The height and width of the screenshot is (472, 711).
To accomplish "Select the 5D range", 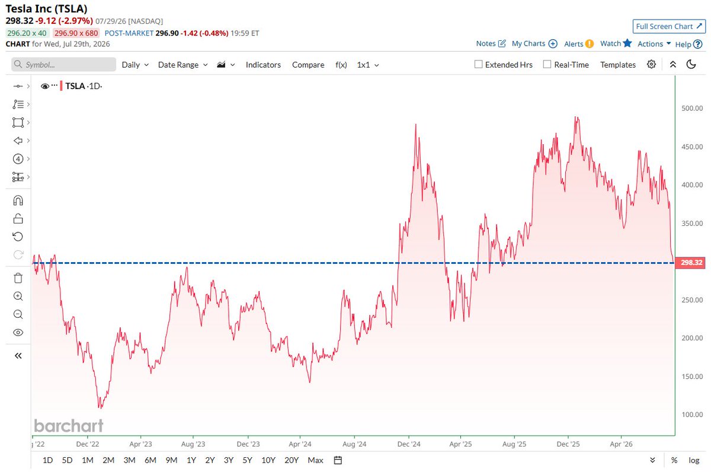I will tap(68, 460).
